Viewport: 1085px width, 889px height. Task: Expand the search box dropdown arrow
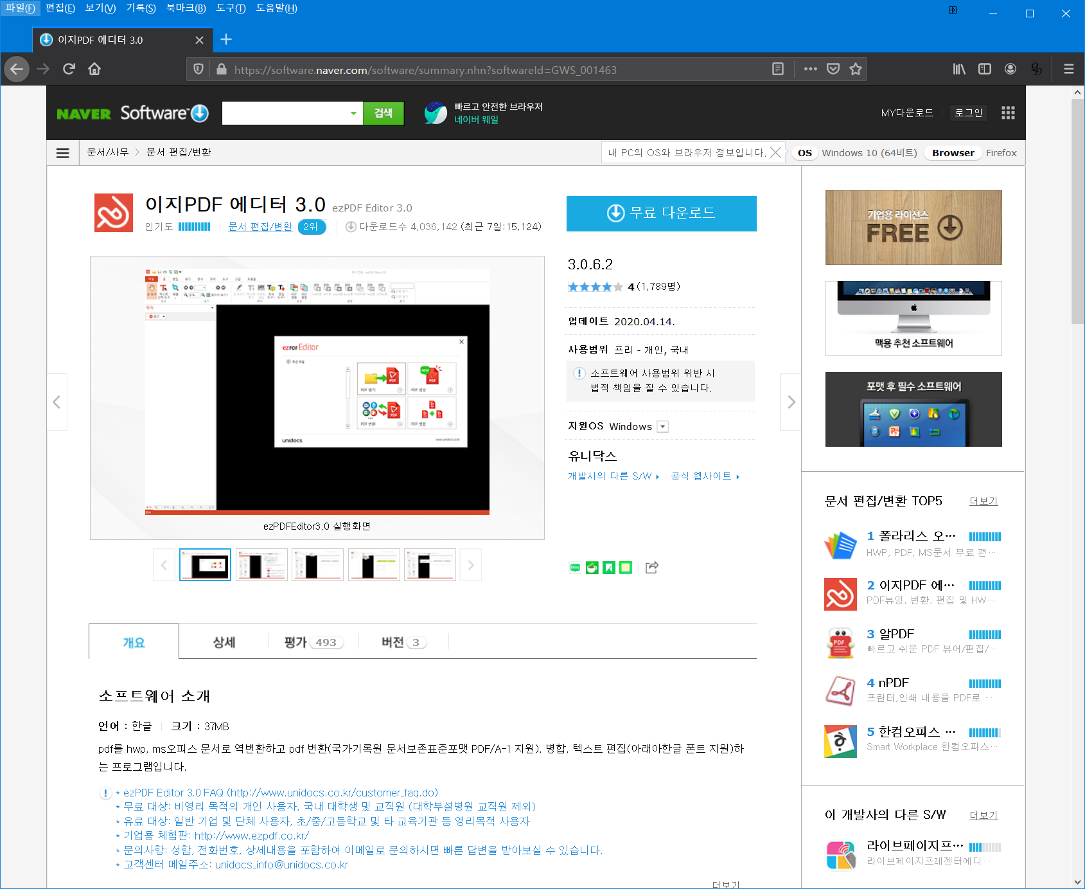(x=353, y=114)
